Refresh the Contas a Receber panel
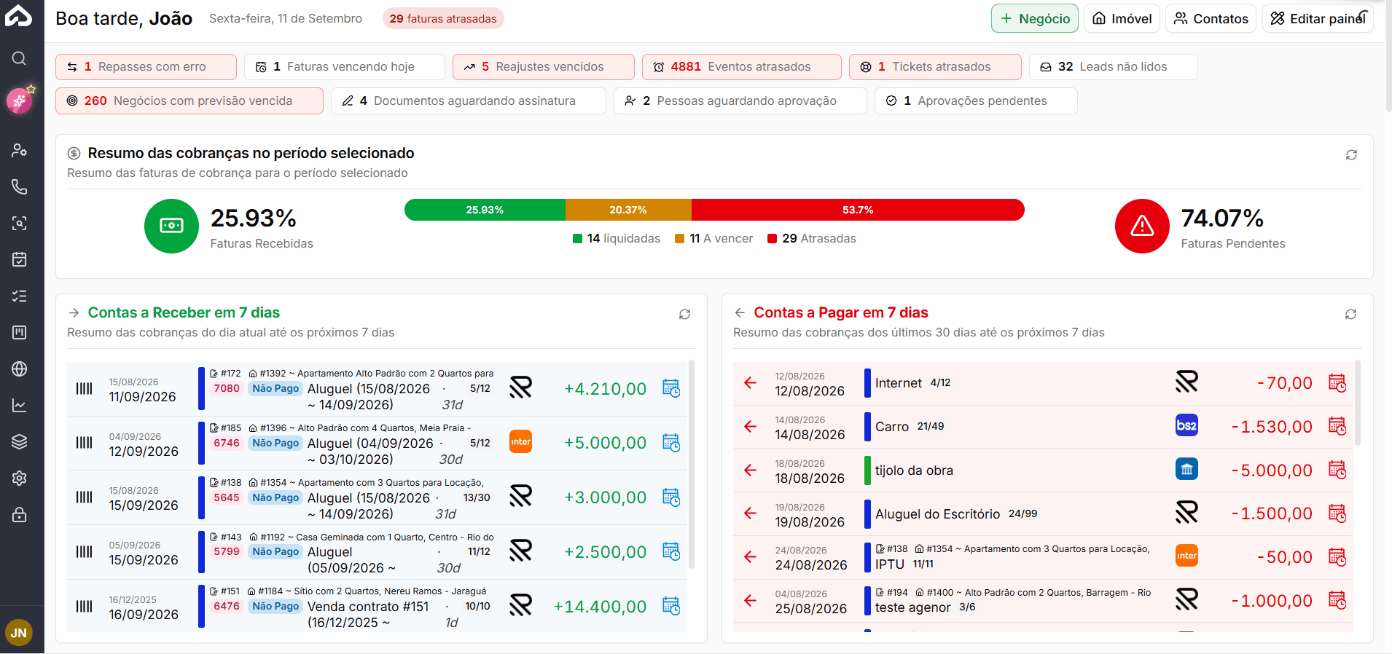The height and width of the screenshot is (654, 1392). tap(684, 315)
